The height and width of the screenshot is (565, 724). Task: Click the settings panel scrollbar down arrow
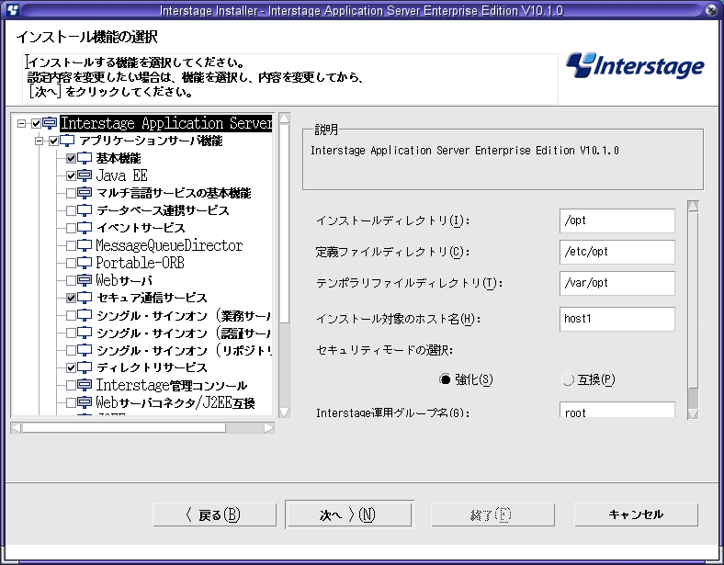tap(693, 413)
